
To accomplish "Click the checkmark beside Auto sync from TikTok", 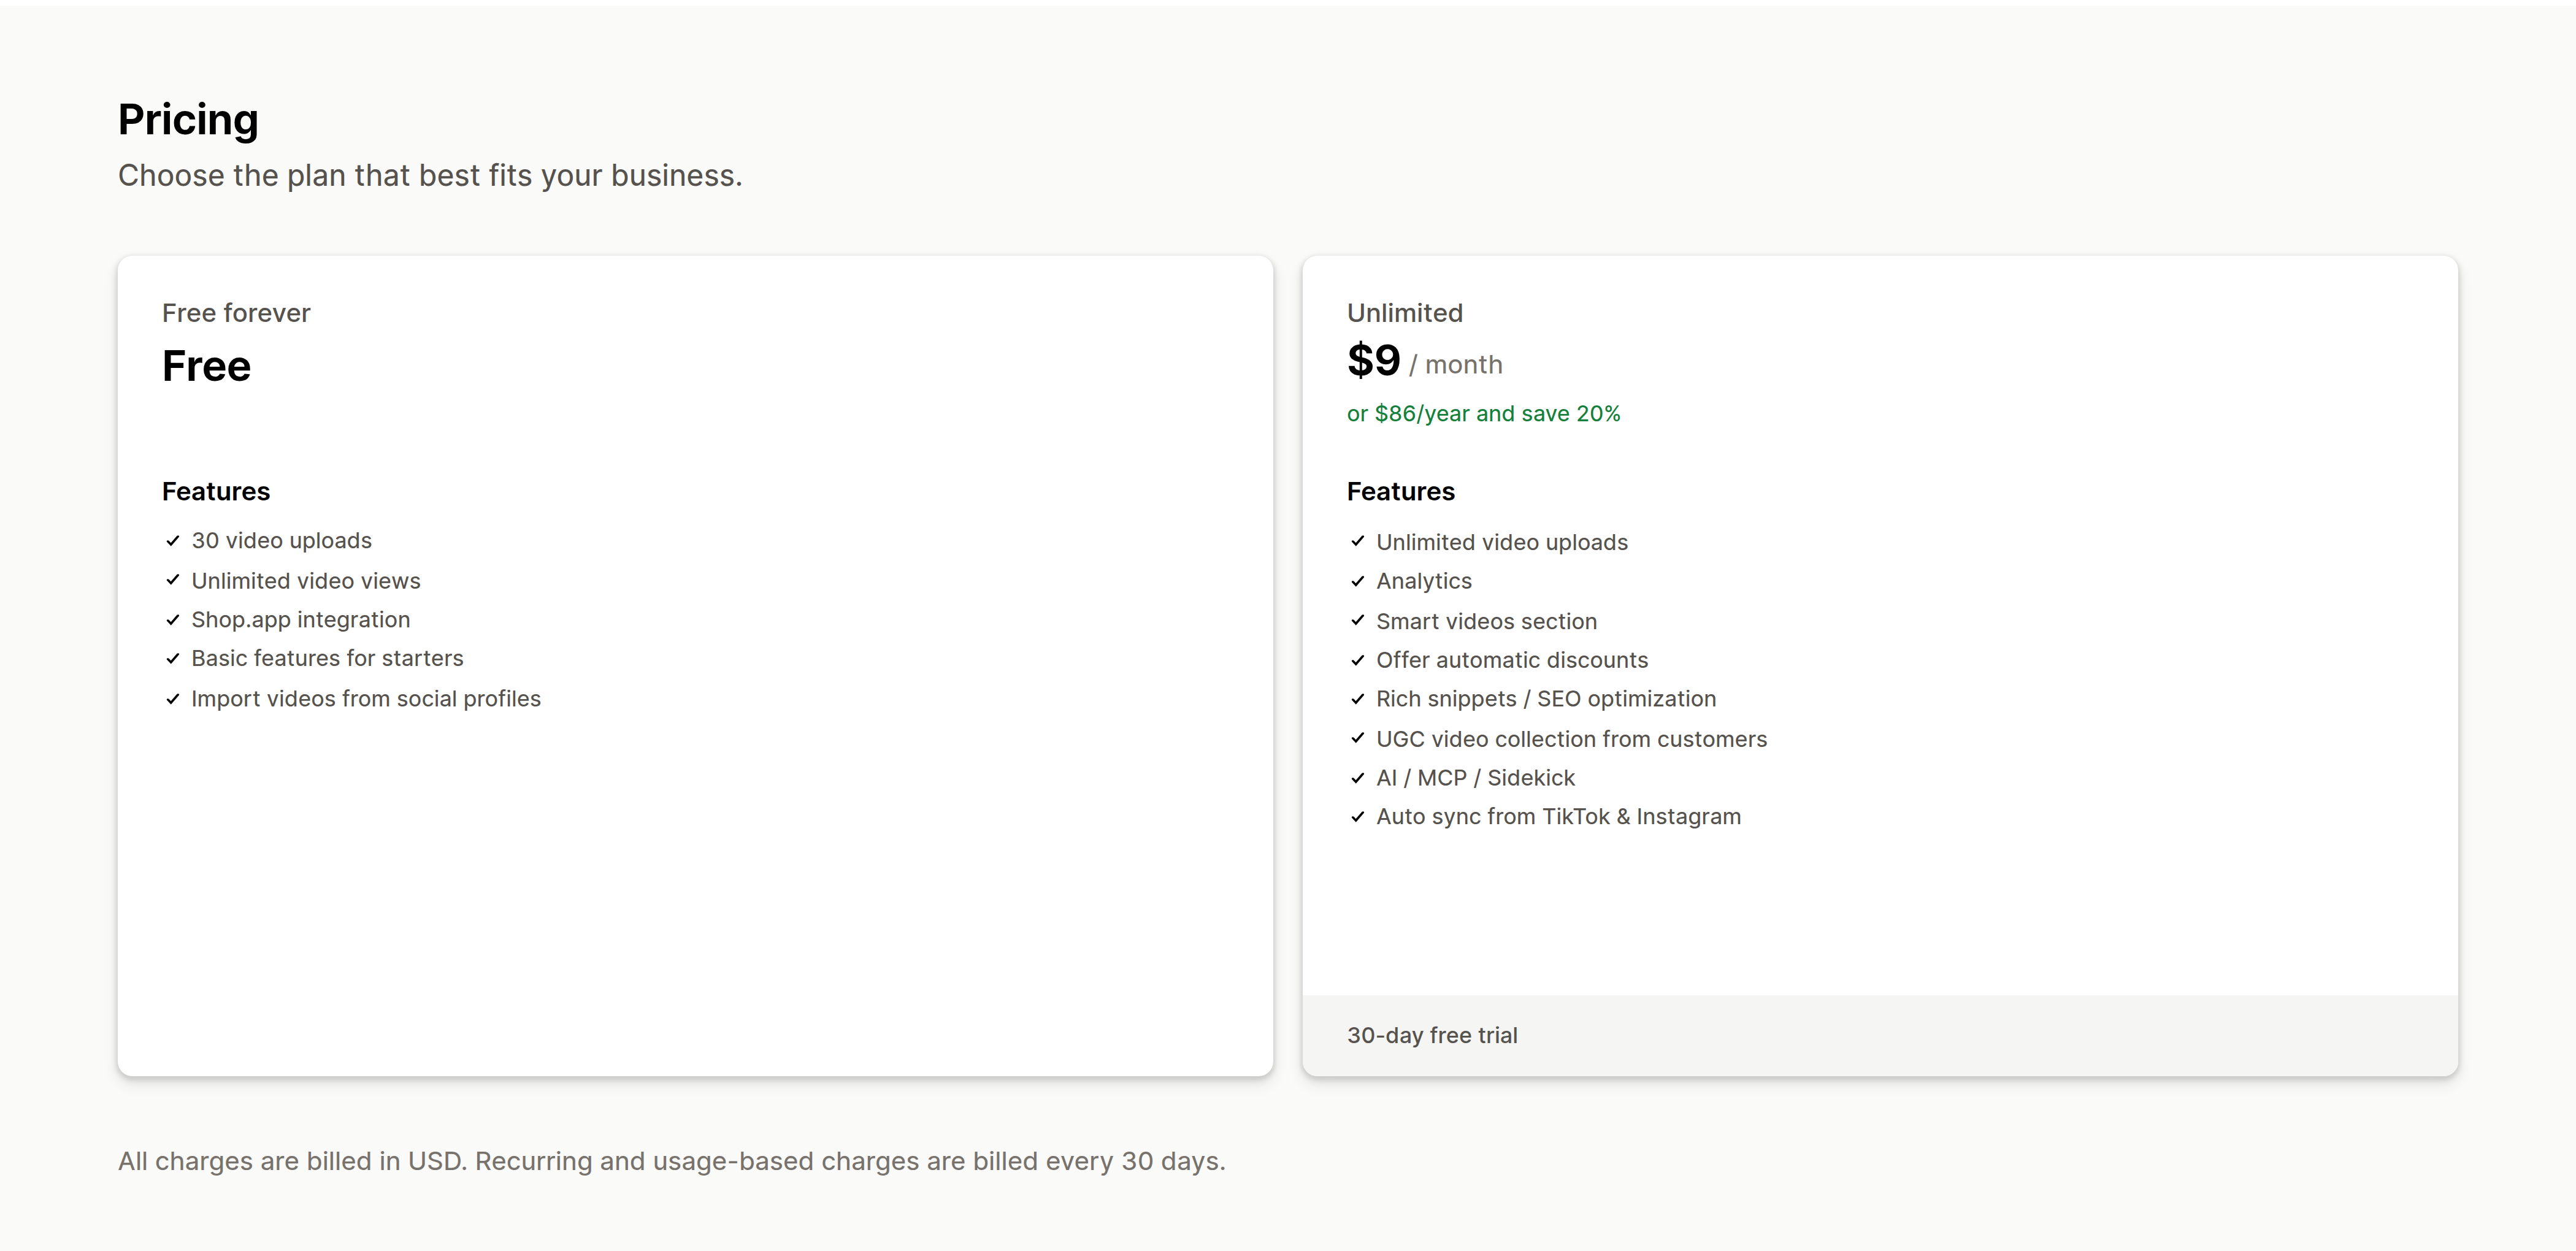I will (1358, 817).
